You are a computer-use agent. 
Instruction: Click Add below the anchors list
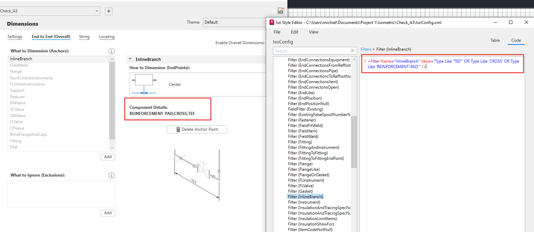coord(107,156)
